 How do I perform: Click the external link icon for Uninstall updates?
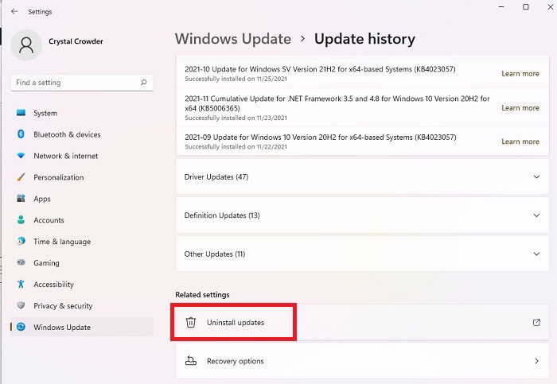click(x=536, y=322)
